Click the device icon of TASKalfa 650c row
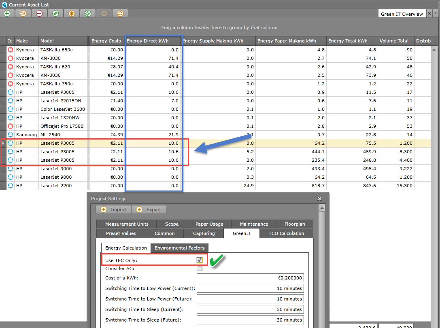This screenshot has height=328, width=440. (x=11, y=50)
